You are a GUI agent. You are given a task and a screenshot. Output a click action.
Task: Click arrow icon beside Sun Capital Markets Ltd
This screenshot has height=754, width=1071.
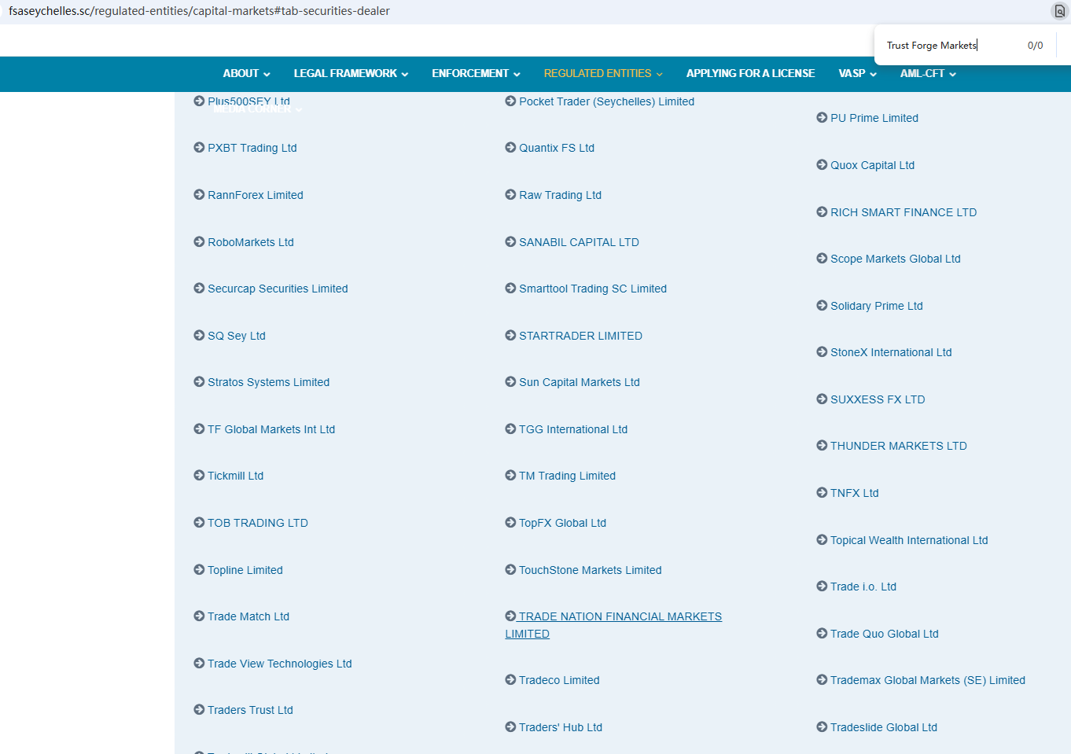coord(510,381)
